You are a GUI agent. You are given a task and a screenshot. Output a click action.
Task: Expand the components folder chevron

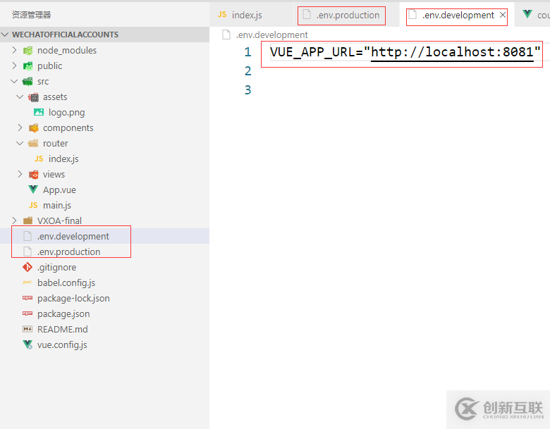click(20, 128)
